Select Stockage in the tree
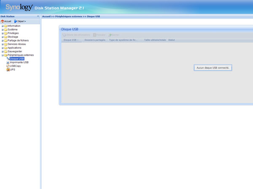Image resolution: width=253 pixels, height=189 pixels. click(x=13, y=37)
